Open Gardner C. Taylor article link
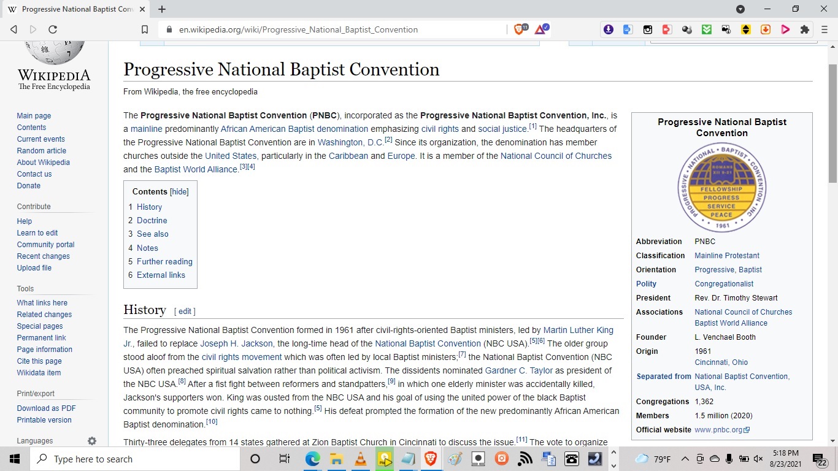 click(519, 370)
